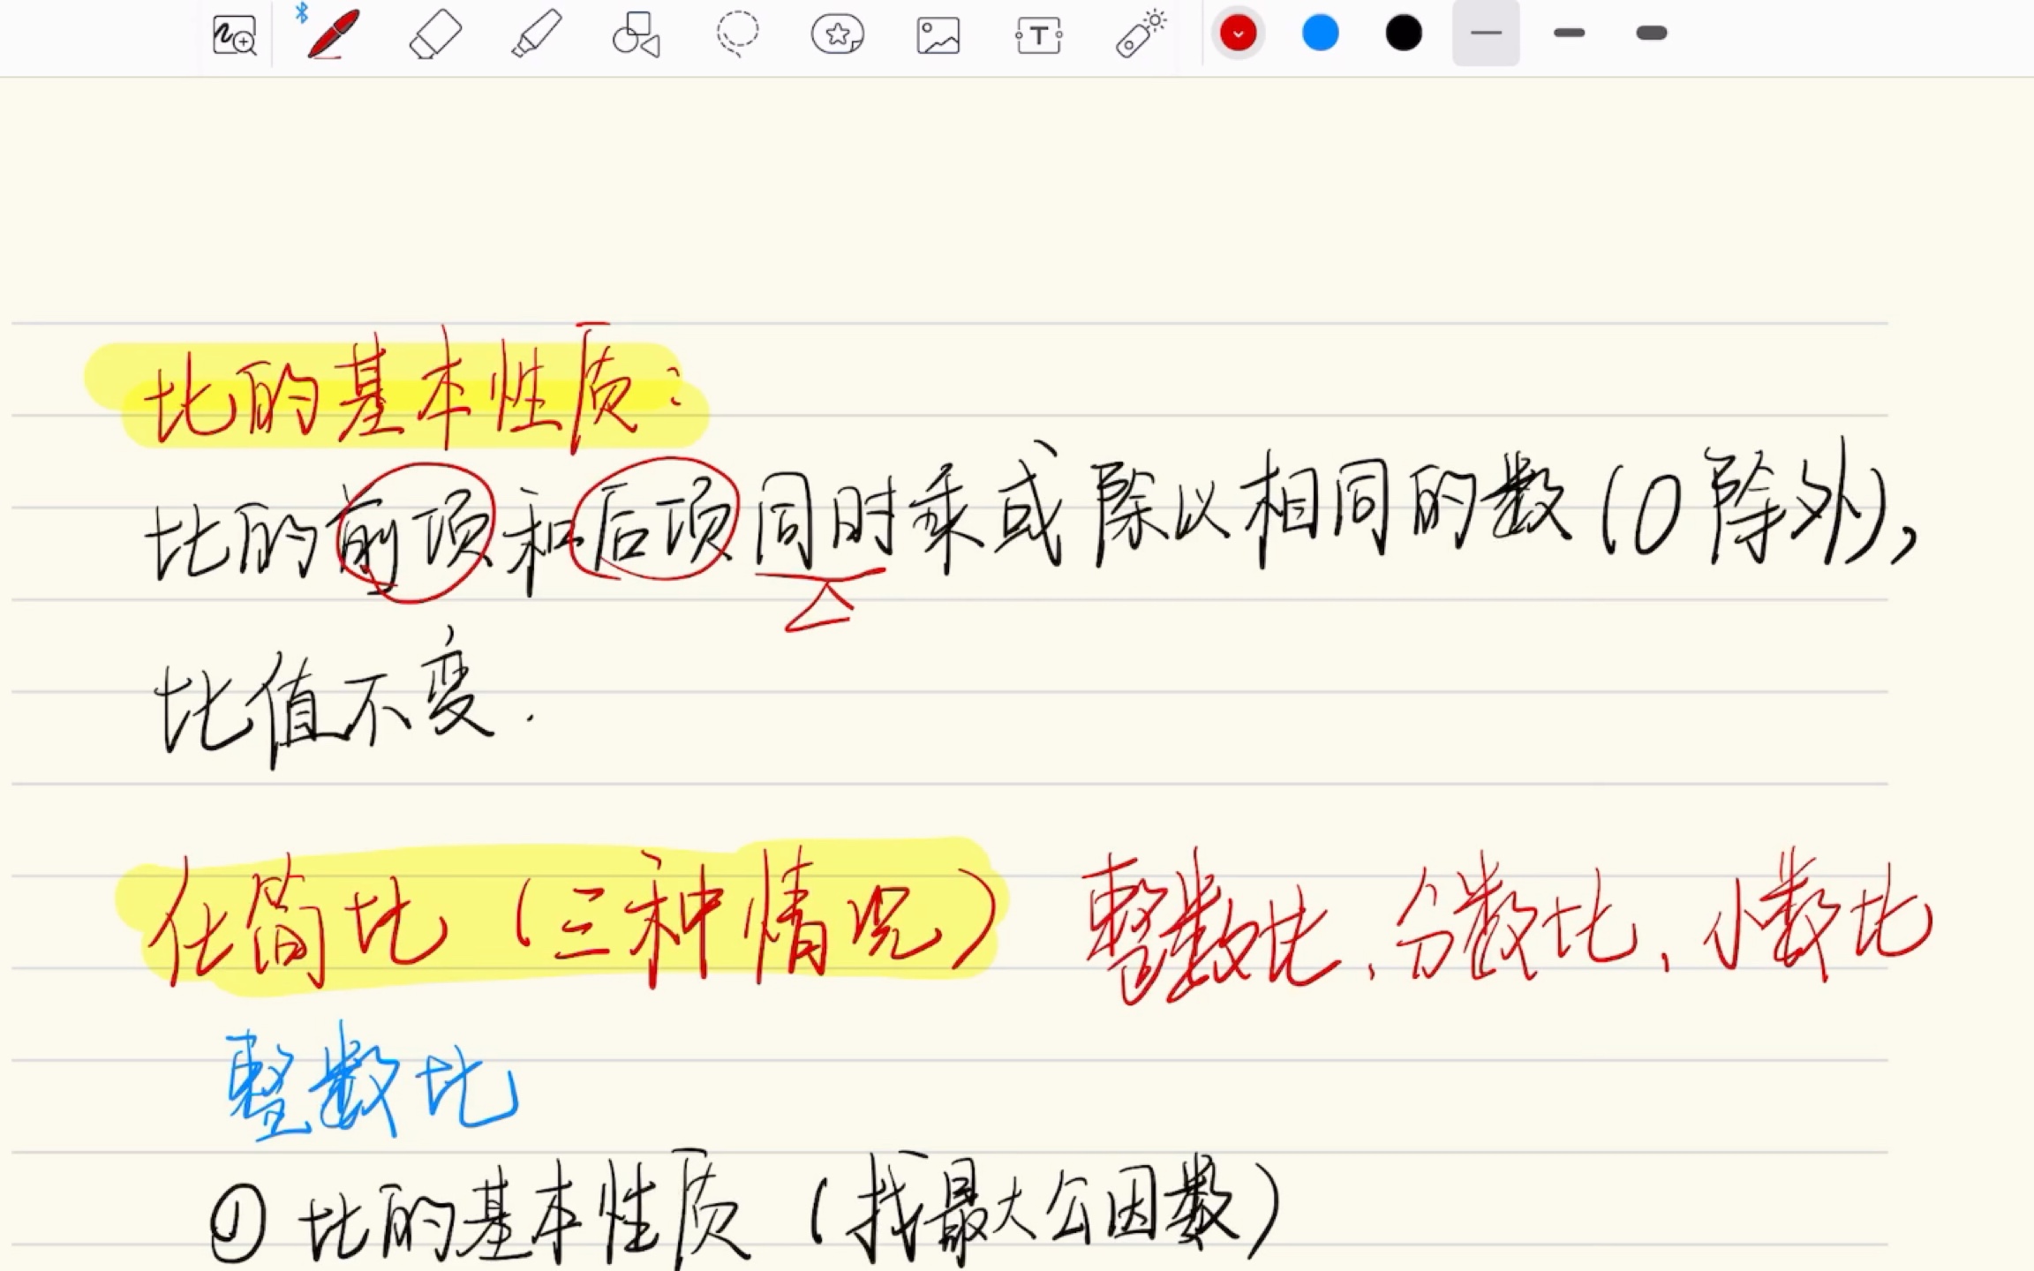Activate the Lasso selection tool
This screenshot has height=1271, width=2034.
tap(737, 34)
